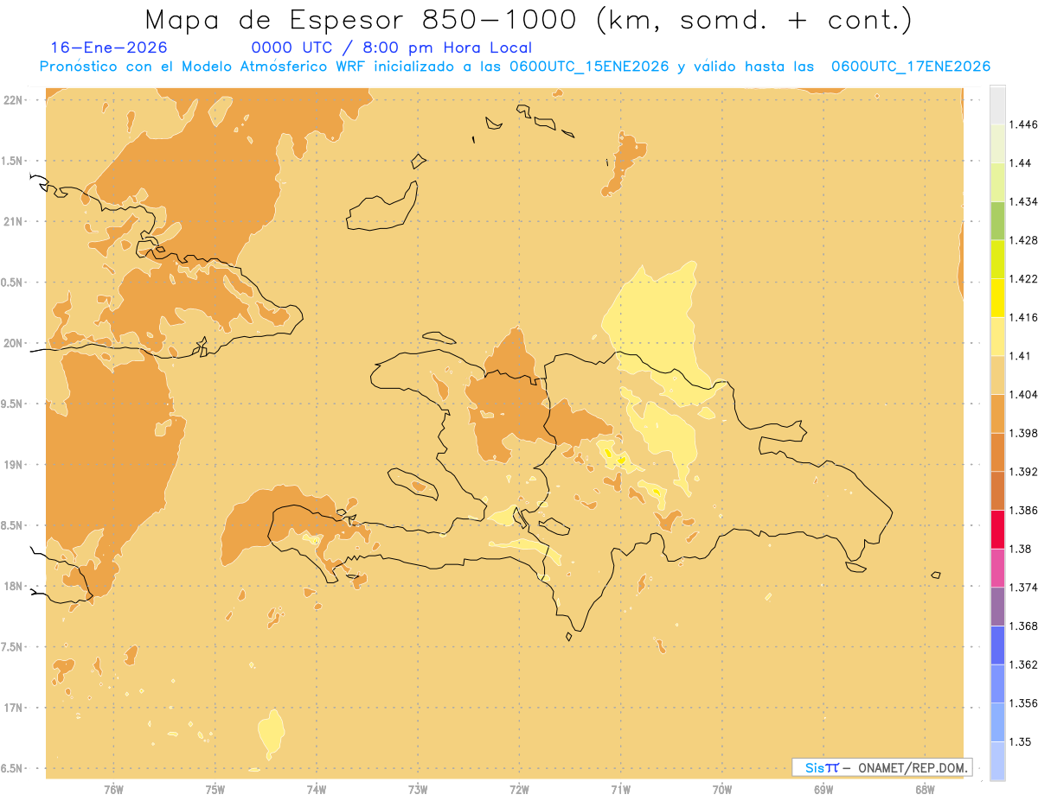The image size is (1038, 801).
Task: Click the green legend swatch between 1.428 and 1.434
Action: [997, 220]
